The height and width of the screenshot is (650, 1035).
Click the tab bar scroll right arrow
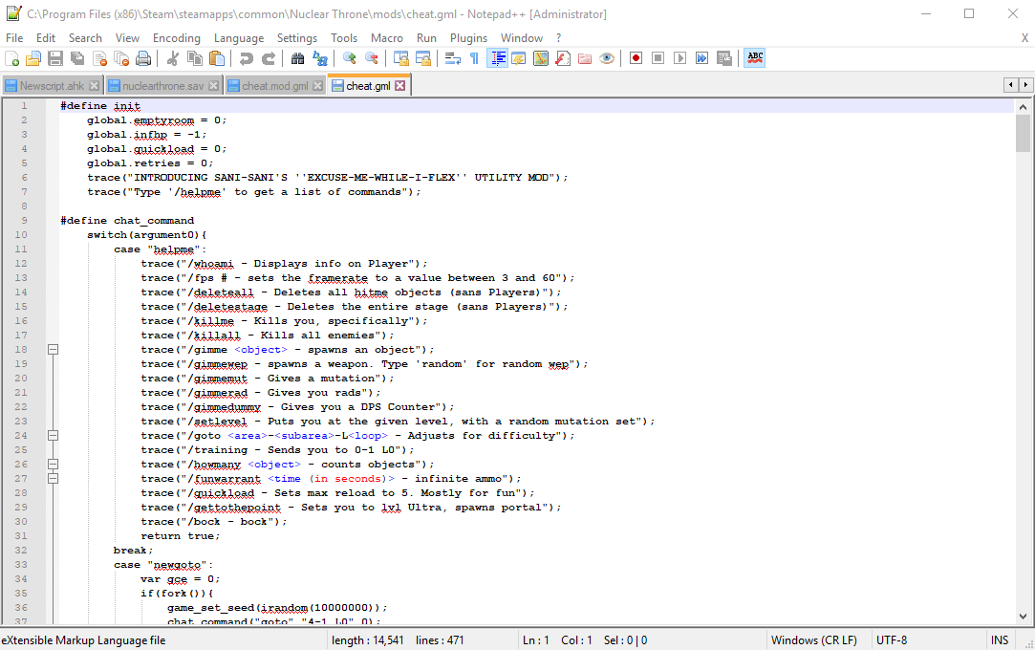point(1025,85)
